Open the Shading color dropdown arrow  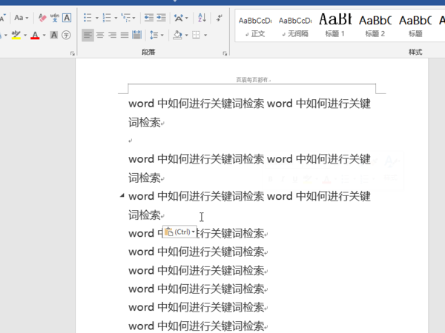(x=187, y=35)
